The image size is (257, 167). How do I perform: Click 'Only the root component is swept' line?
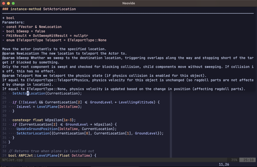tap(128, 69)
